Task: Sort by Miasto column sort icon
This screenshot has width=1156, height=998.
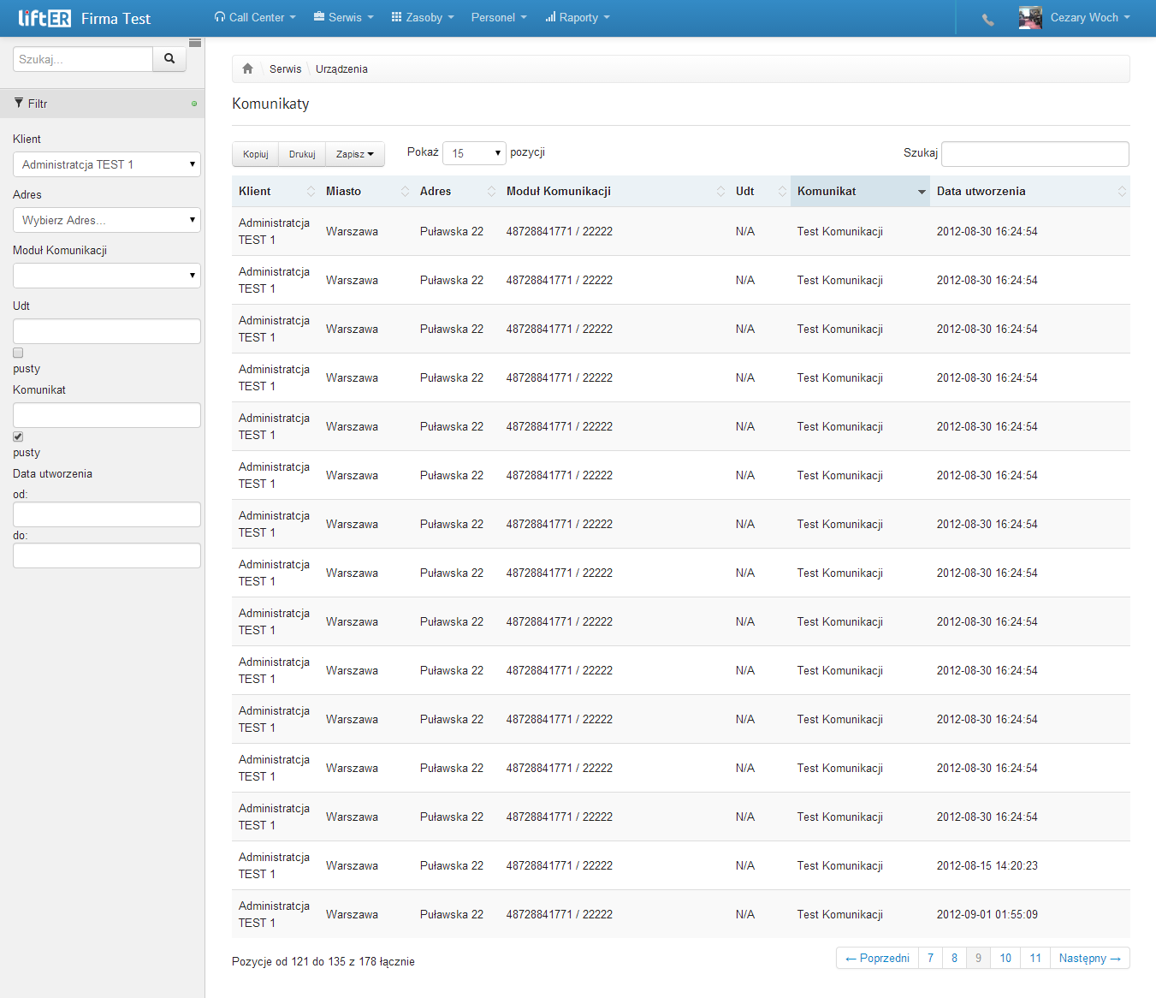Action: coord(405,192)
